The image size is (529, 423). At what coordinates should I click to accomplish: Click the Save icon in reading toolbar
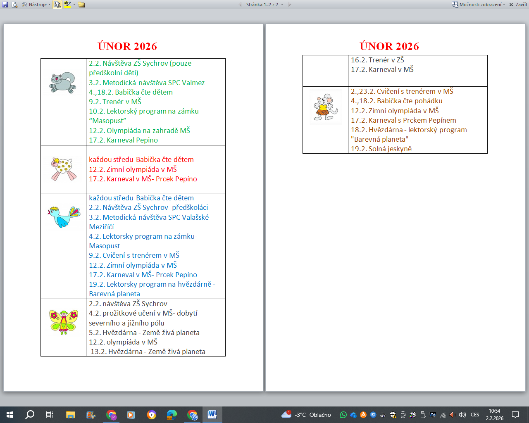pos(5,5)
